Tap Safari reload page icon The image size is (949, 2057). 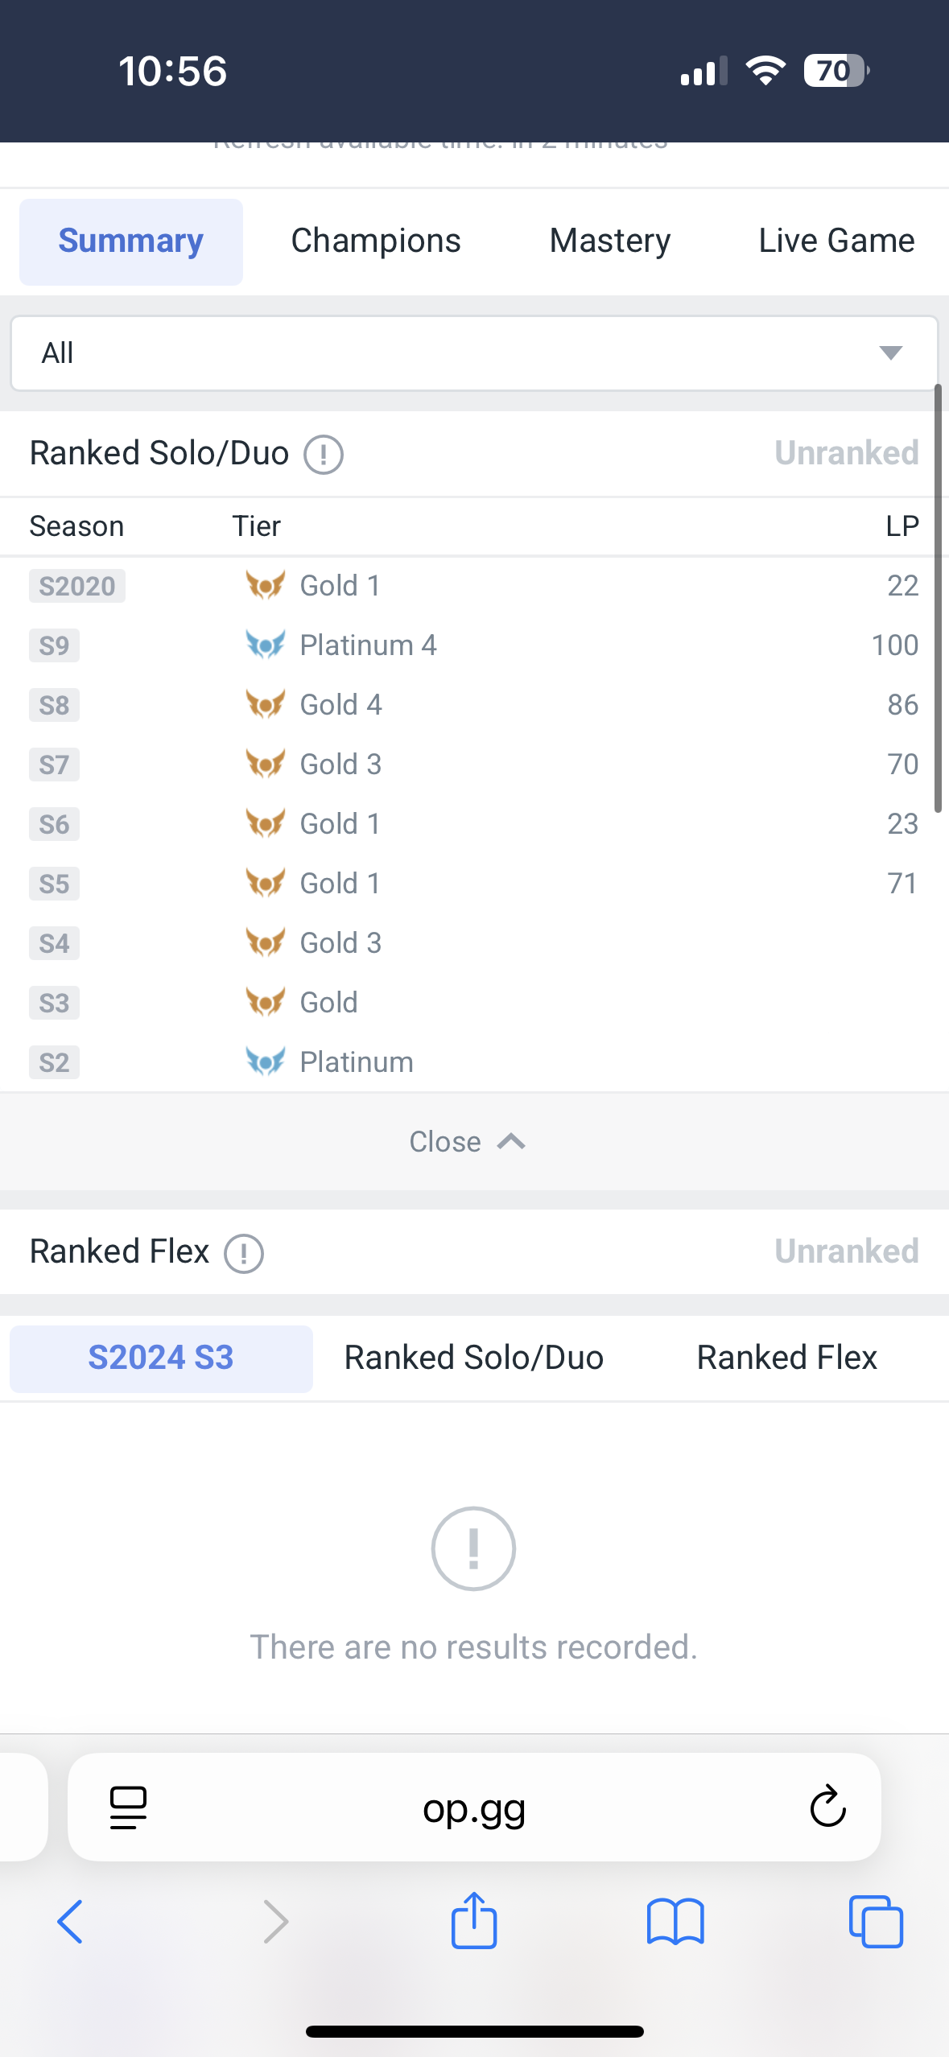pyautogui.click(x=827, y=1808)
